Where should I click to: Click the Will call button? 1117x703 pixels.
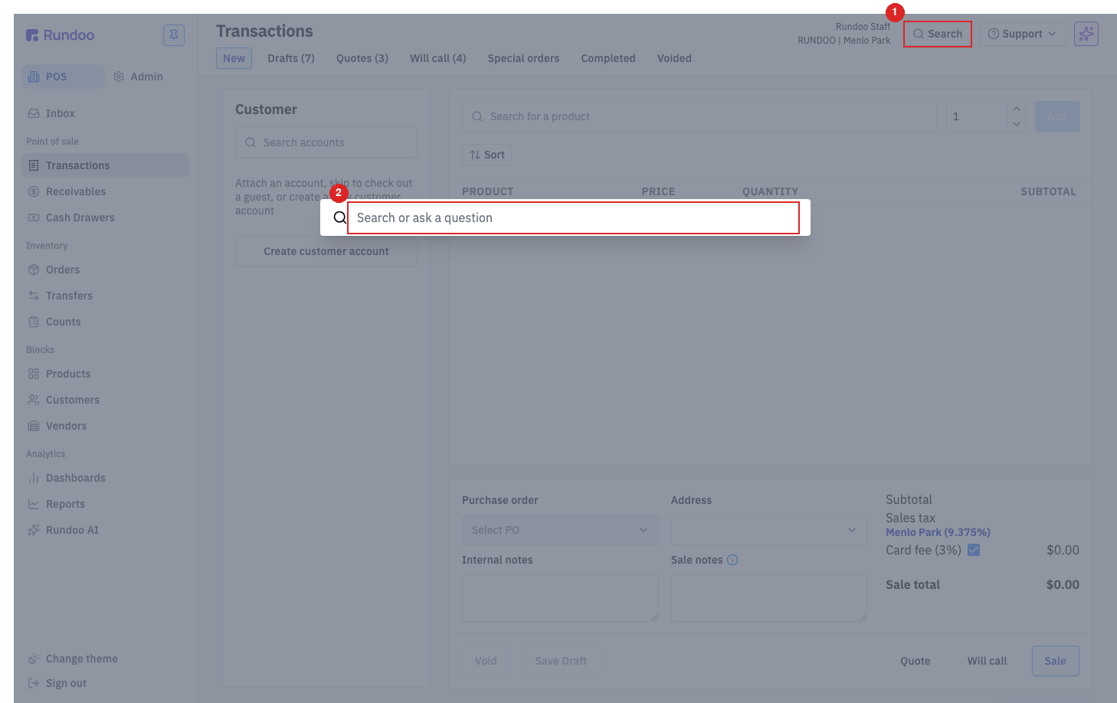(988, 661)
